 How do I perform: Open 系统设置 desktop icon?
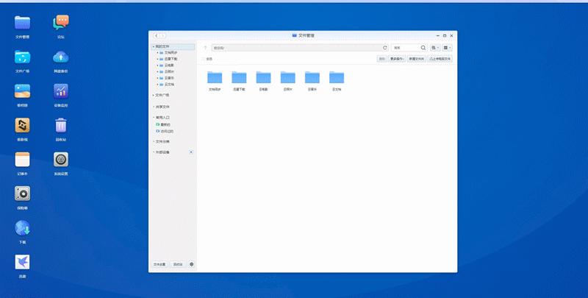61,160
